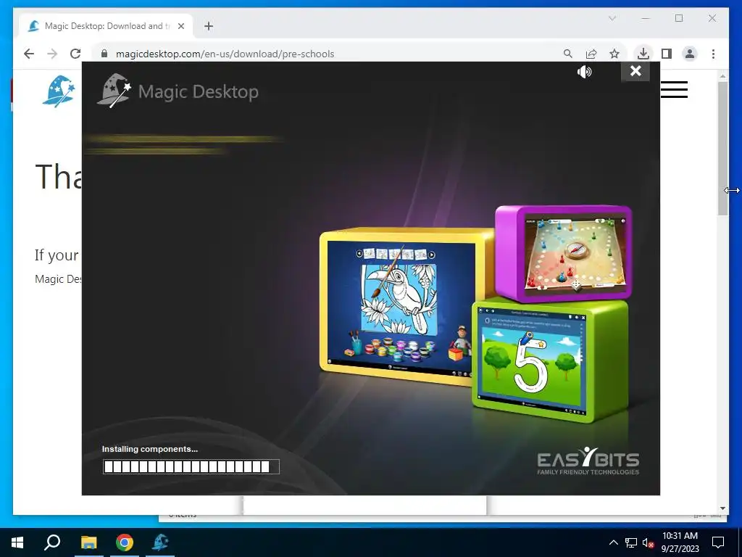Screen dimensions: 742x557
Task: Close the Magic Desktop installer overlay
Action: (x=635, y=71)
